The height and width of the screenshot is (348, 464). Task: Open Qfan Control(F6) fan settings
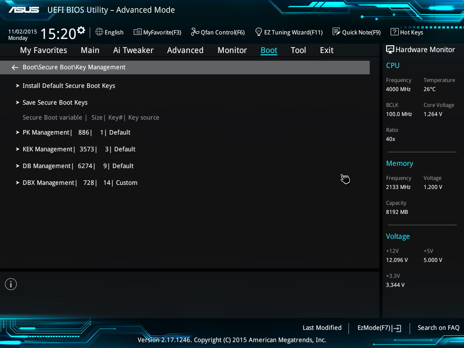click(x=218, y=32)
